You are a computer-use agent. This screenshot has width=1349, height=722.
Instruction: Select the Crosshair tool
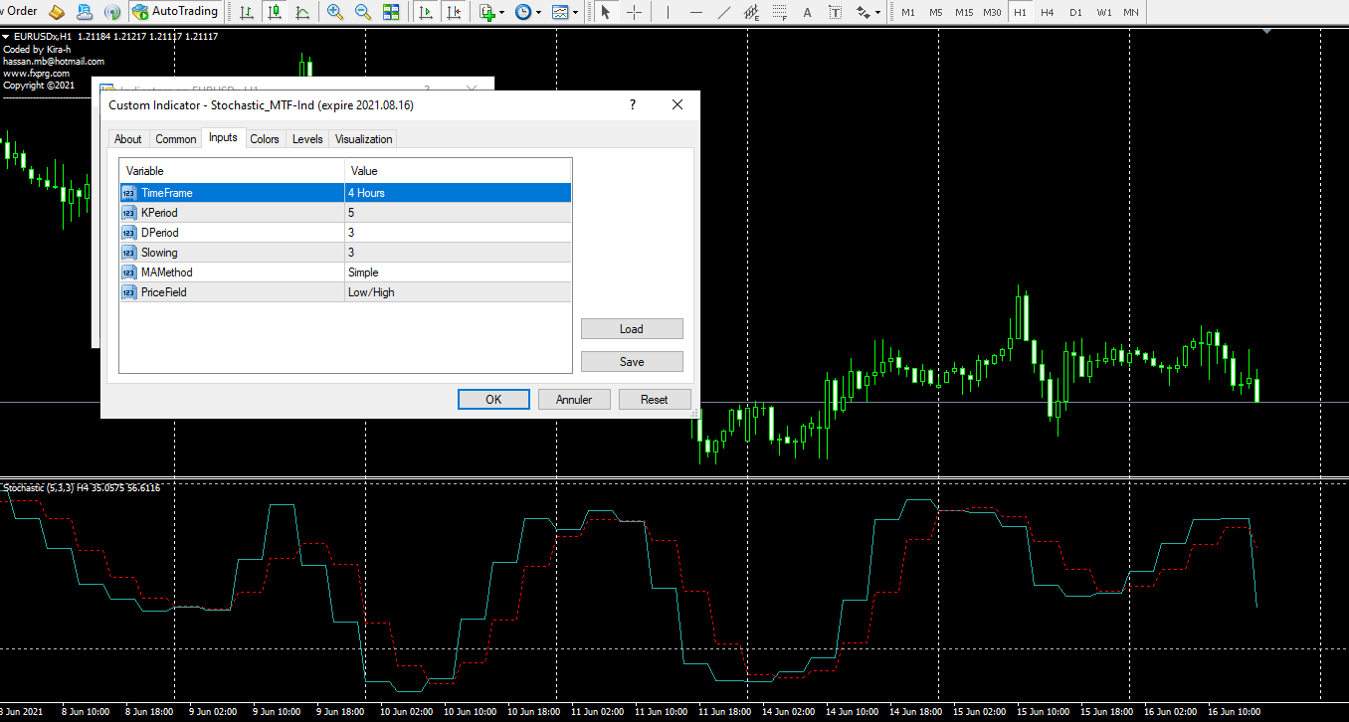click(x=634, y=12)
